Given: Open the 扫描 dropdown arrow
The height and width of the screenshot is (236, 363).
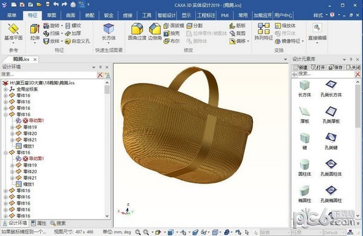Looking at the screenshot, I should (x=62, y=33).
